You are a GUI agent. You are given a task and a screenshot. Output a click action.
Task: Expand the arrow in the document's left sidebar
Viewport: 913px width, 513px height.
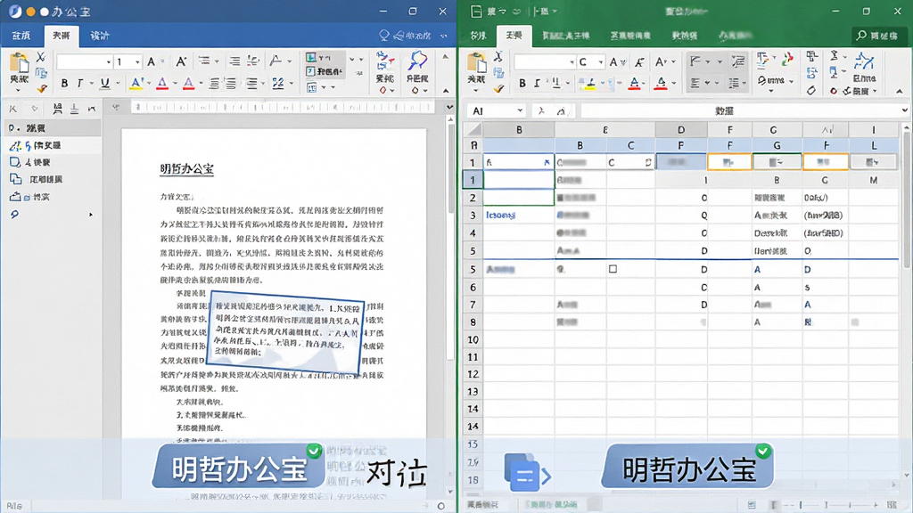91,215
